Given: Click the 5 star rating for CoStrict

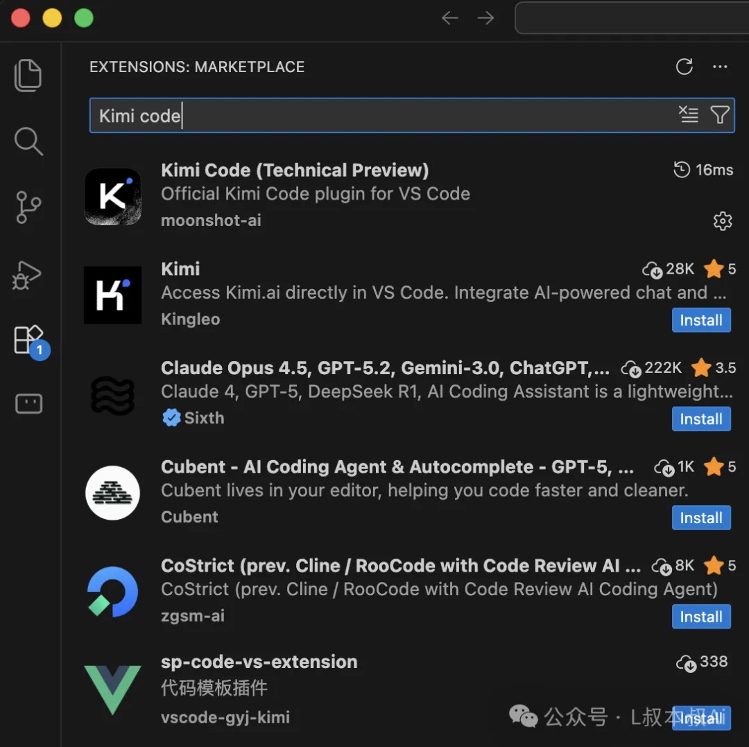Looking at the screenshot, I should tap(720, 565).
